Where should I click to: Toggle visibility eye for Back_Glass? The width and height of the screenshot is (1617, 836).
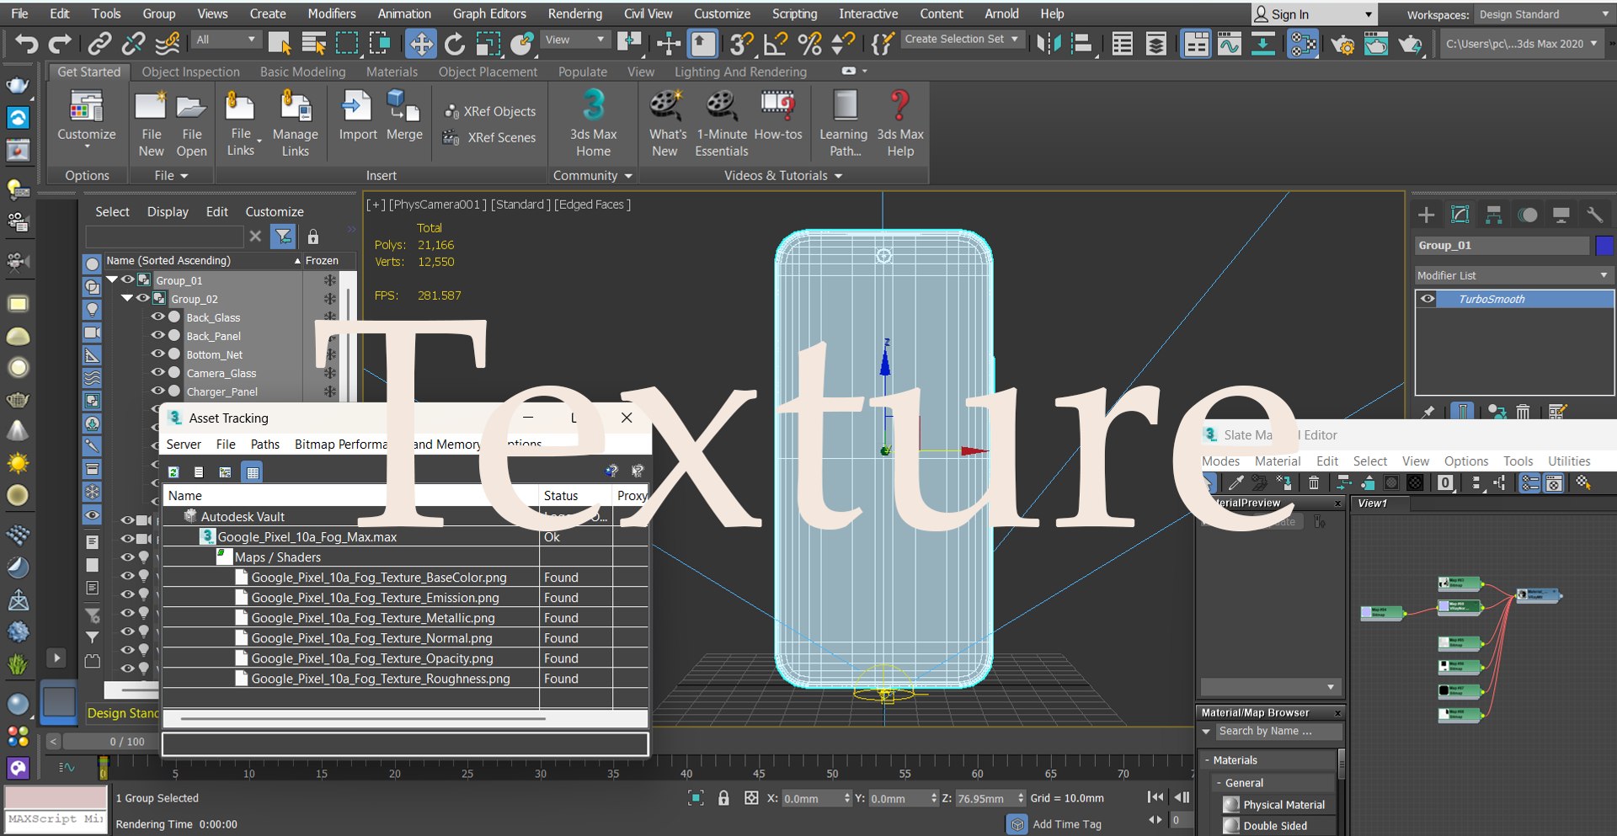point(157,317)
